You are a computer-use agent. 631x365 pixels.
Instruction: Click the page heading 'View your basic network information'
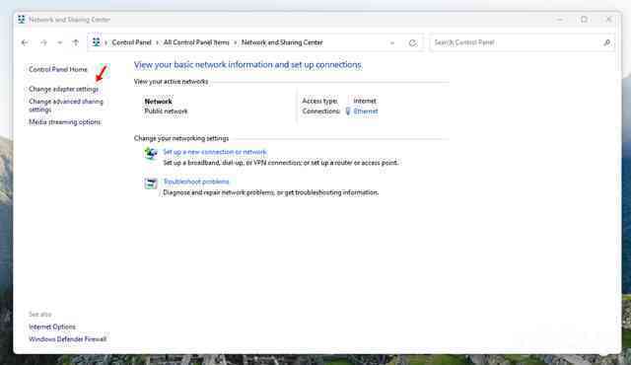point(247,65)
